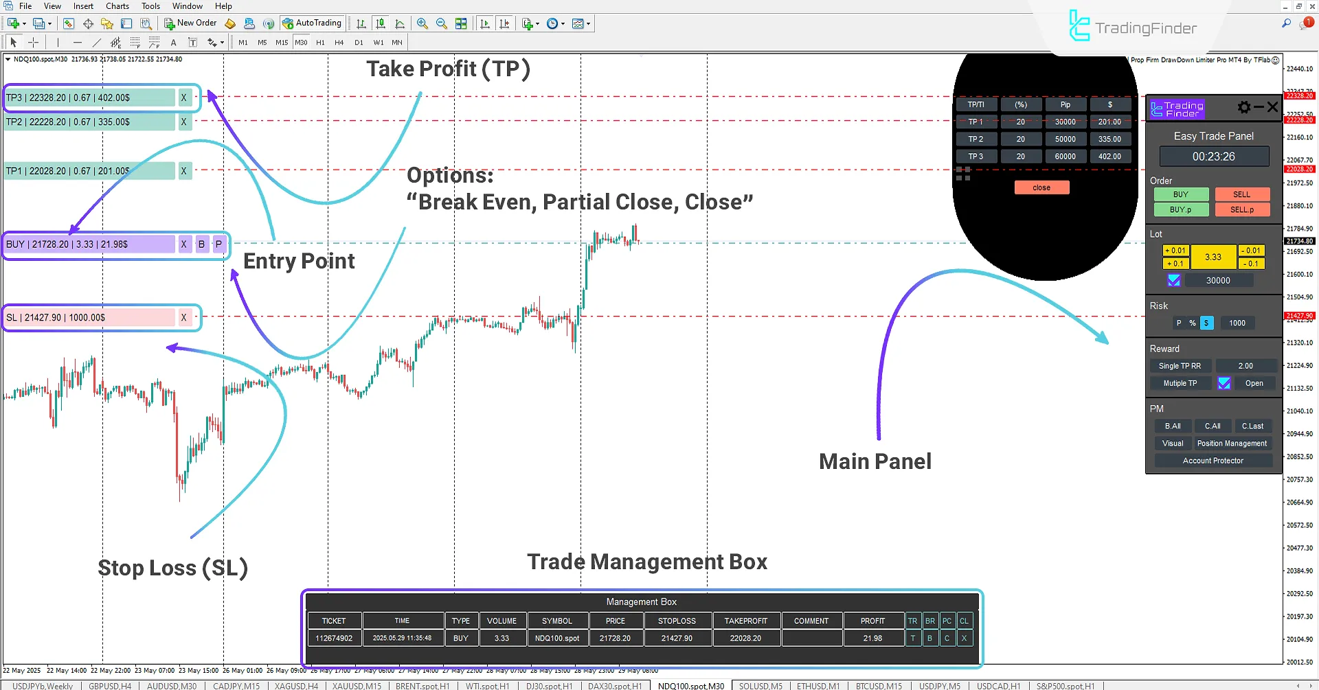This screenshot has height=690, width=1319.
Task: Select the crosshair tool
Action: point(33,43)
